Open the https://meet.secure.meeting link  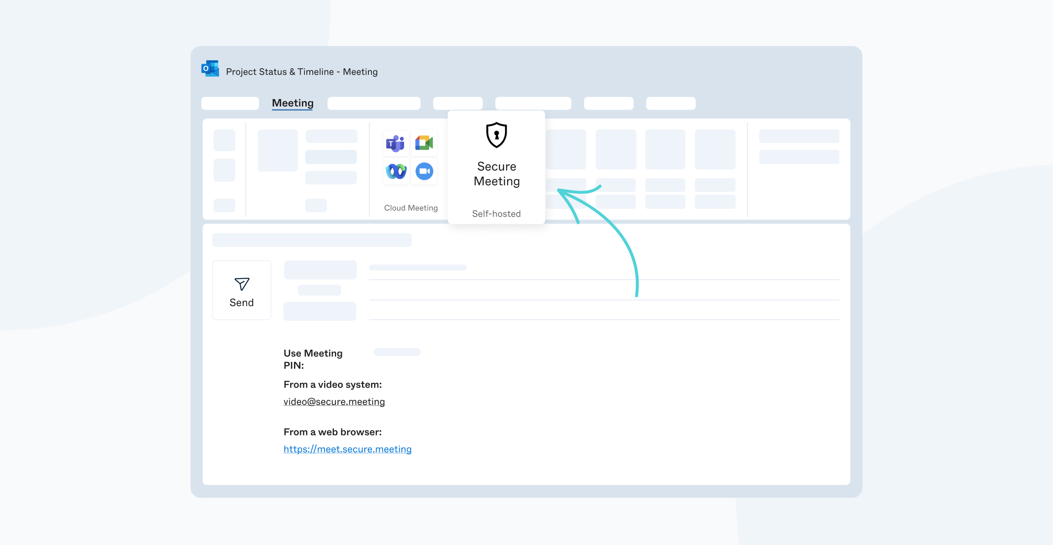click(x=347, y=449)
